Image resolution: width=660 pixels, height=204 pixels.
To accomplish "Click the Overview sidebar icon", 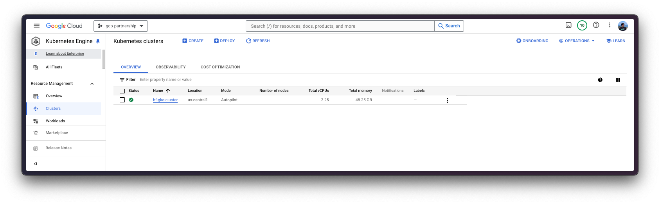I will pos(36,96).
